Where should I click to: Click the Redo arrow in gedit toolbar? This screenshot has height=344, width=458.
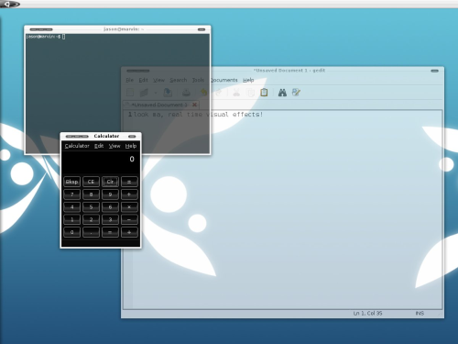(219, 93)
